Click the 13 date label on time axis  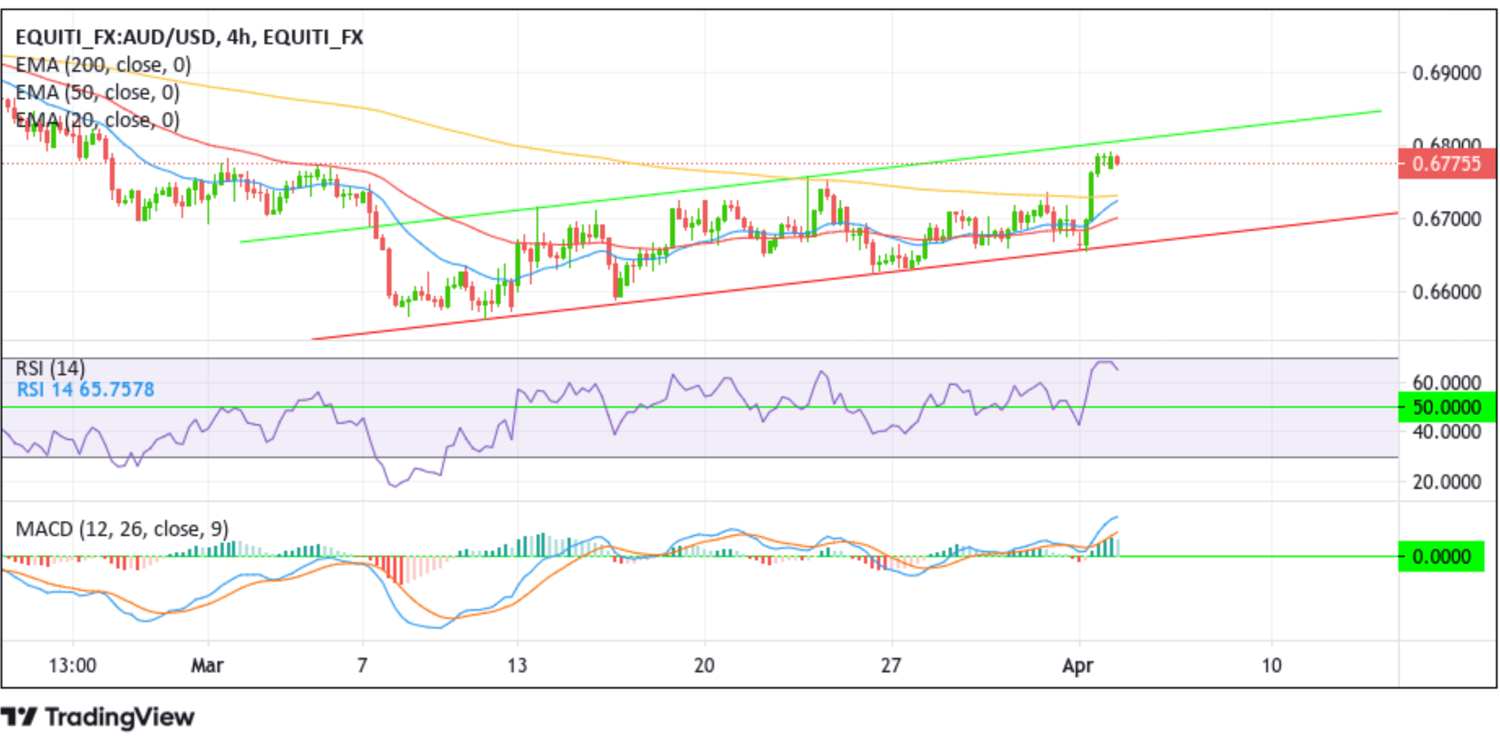[517, 665]
